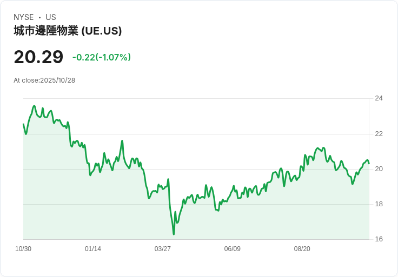The image size is (398, 277).
Task: Click the 01/14 date label on x-axis
Action: [x=93, y=249]
